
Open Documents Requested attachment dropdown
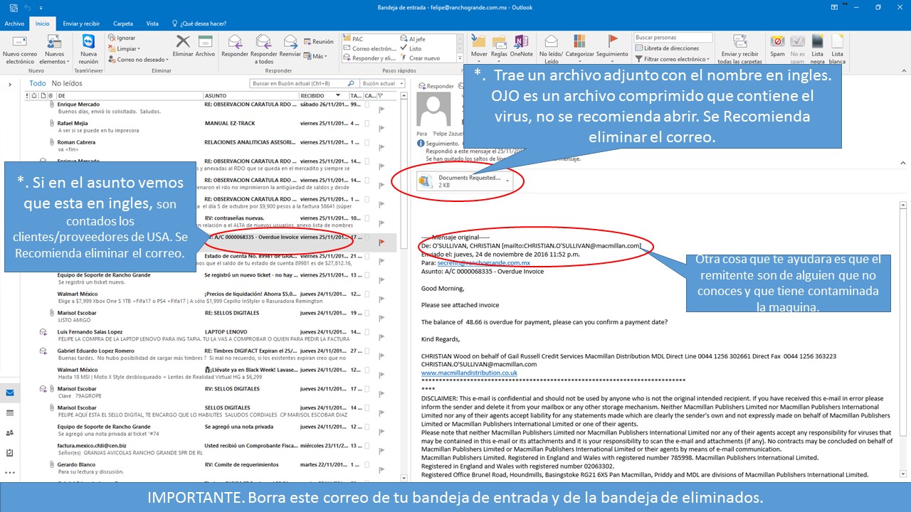pyautogui.click(x=507, y=181)
